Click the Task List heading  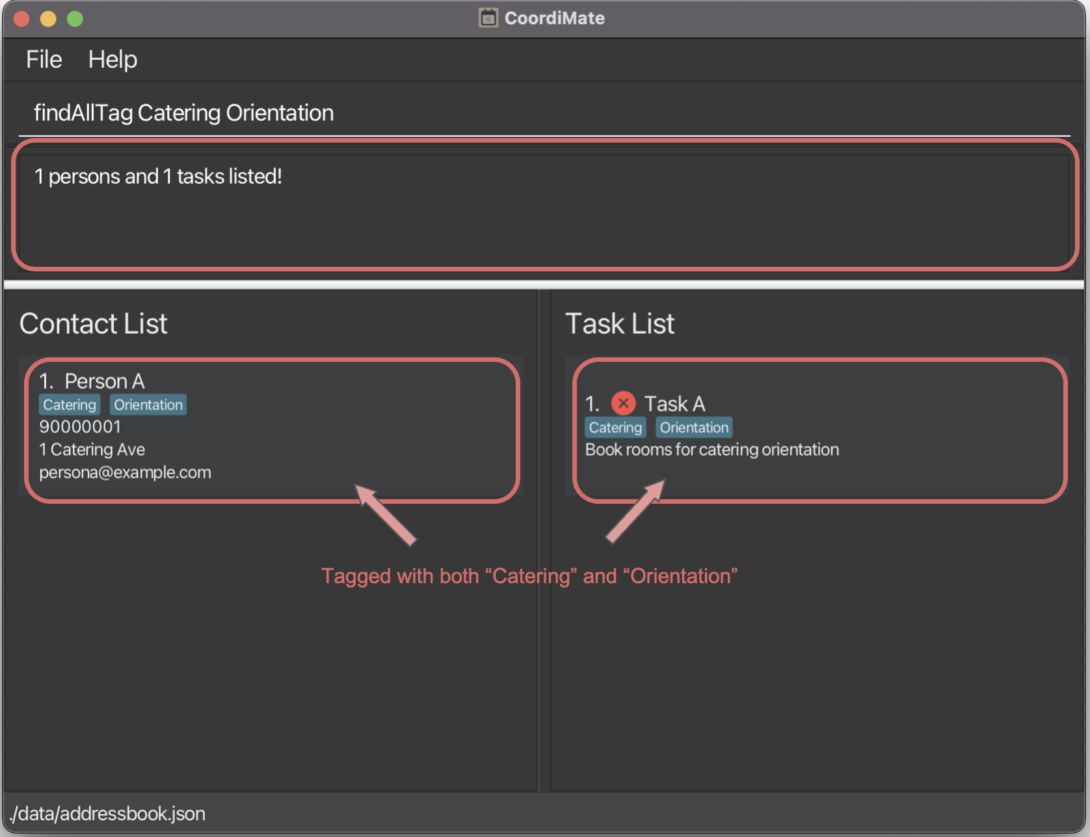pyautogui.click(x=620, y=323)
